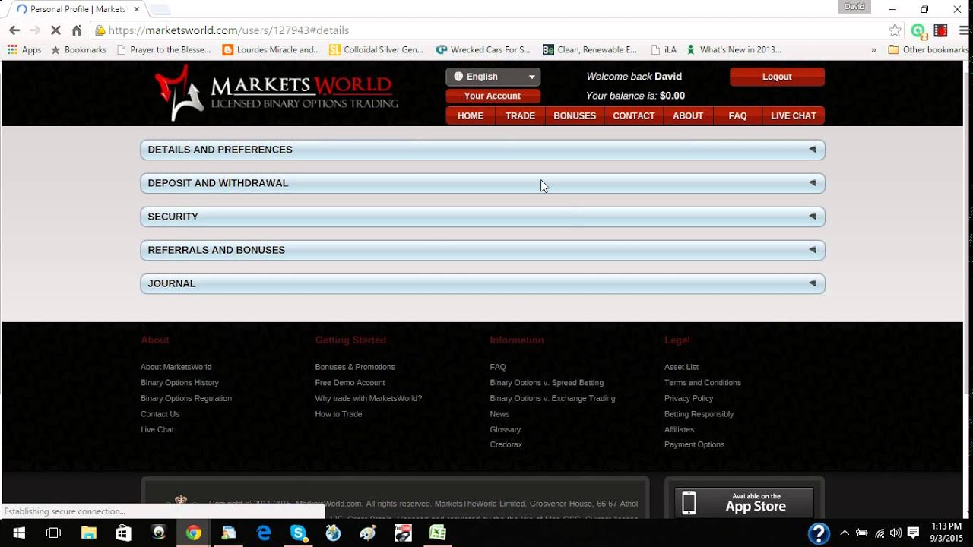Open the How to Trade link
This screenshot has width=973, height=547.
pyautogui.click(x=338, y=414)
